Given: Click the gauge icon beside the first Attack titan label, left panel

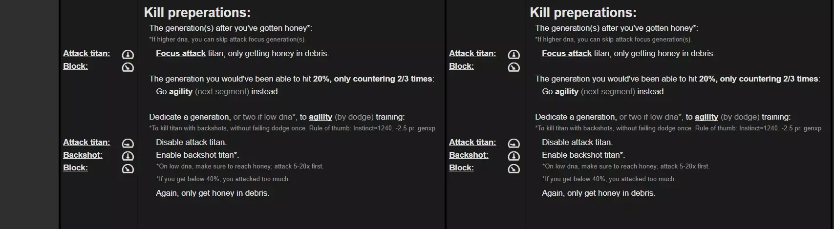Looking at the screenshot, I should coord(128,54).
